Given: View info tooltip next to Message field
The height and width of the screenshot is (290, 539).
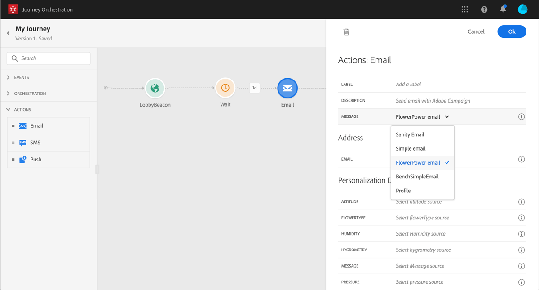Looking at the screenshot, I should click(x=521, y=116).
